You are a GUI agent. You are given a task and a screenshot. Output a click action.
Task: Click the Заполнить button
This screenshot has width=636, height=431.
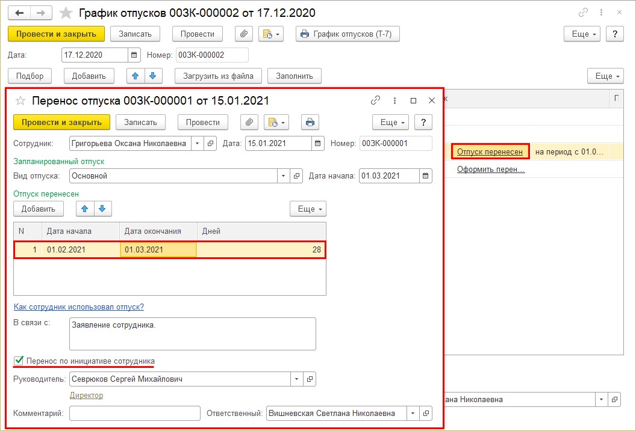(295, 76)
